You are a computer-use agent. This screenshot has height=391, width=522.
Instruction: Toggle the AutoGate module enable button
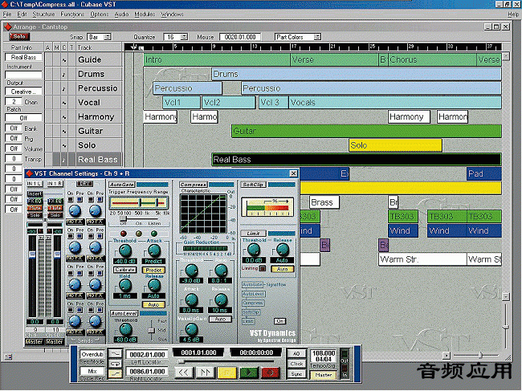tap(121, 185)
